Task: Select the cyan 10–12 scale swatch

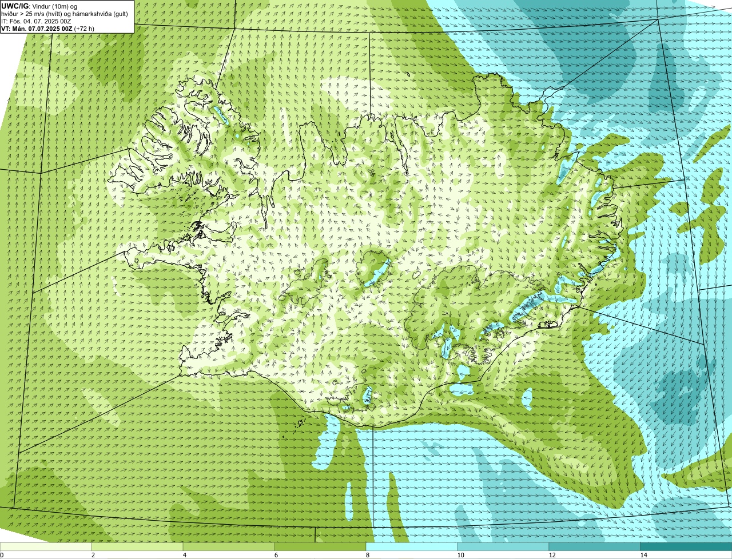Action: pos(503,546)
